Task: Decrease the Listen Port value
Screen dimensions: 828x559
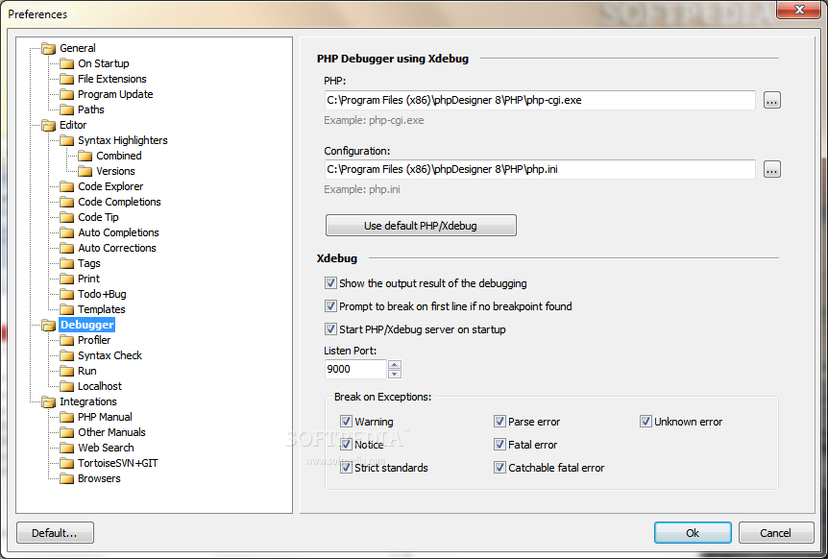Action: pyautogui.click(x=395, y=374)
